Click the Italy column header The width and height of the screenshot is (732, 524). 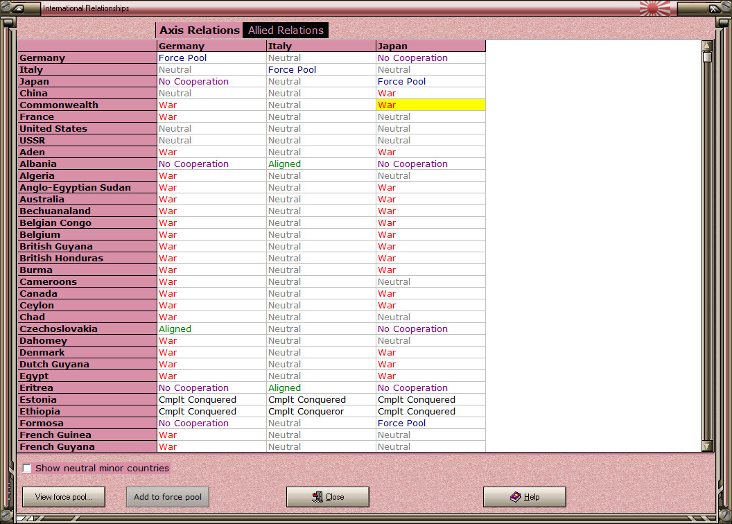pos(321,46)
